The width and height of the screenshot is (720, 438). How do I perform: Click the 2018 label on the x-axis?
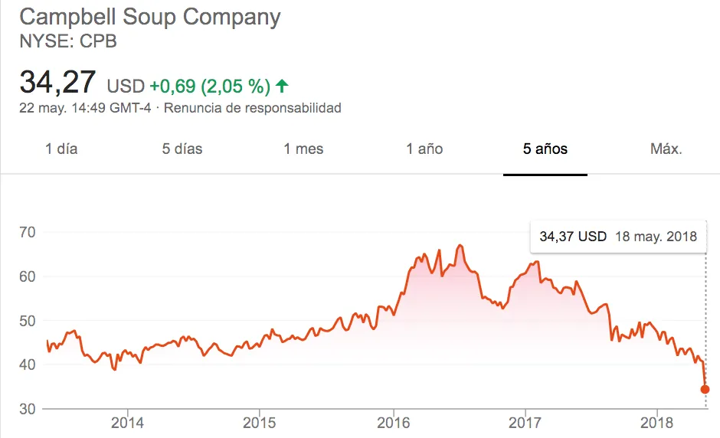[656, 423]
